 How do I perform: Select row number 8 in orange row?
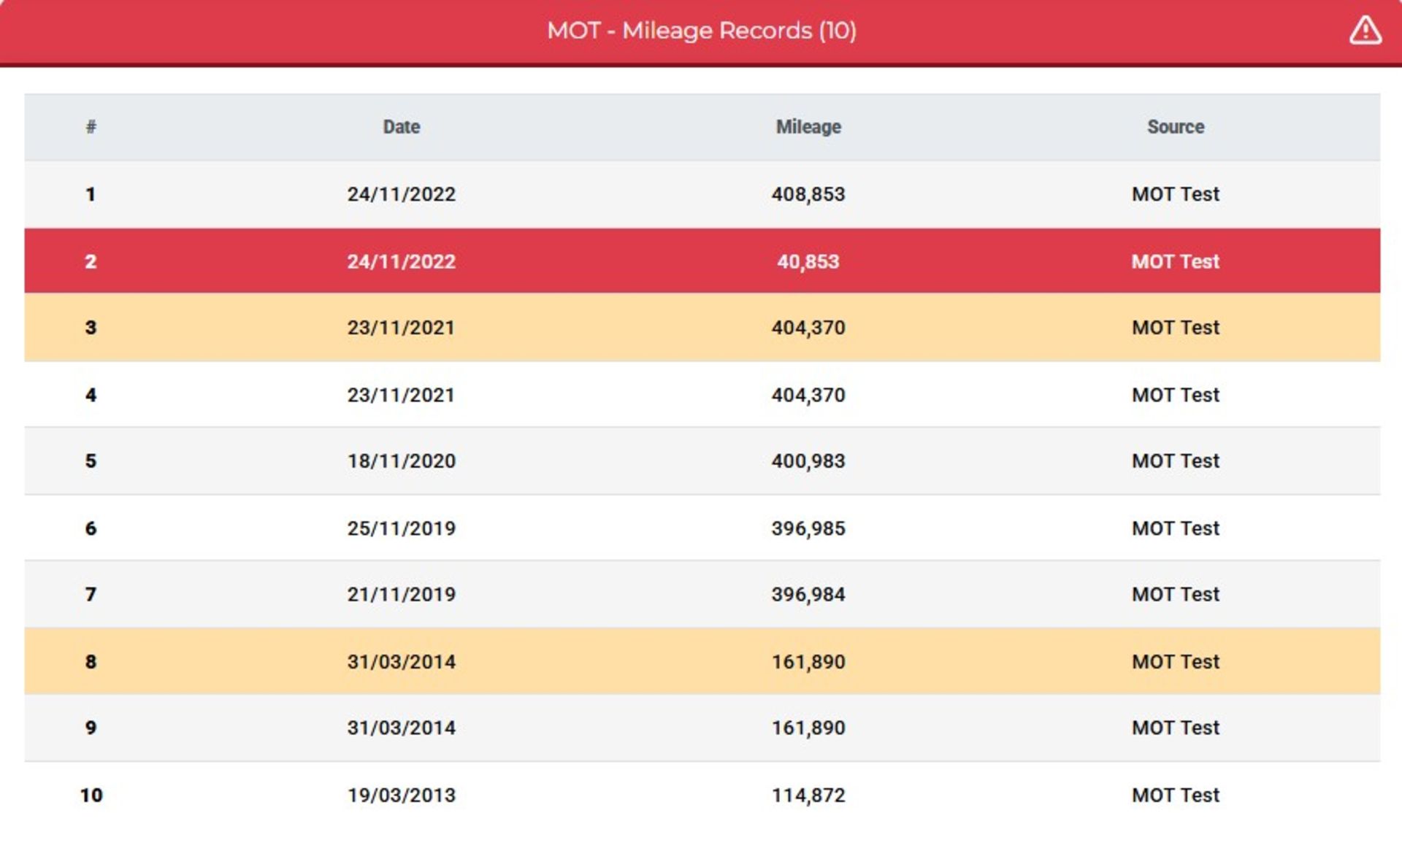pos(91,662)
